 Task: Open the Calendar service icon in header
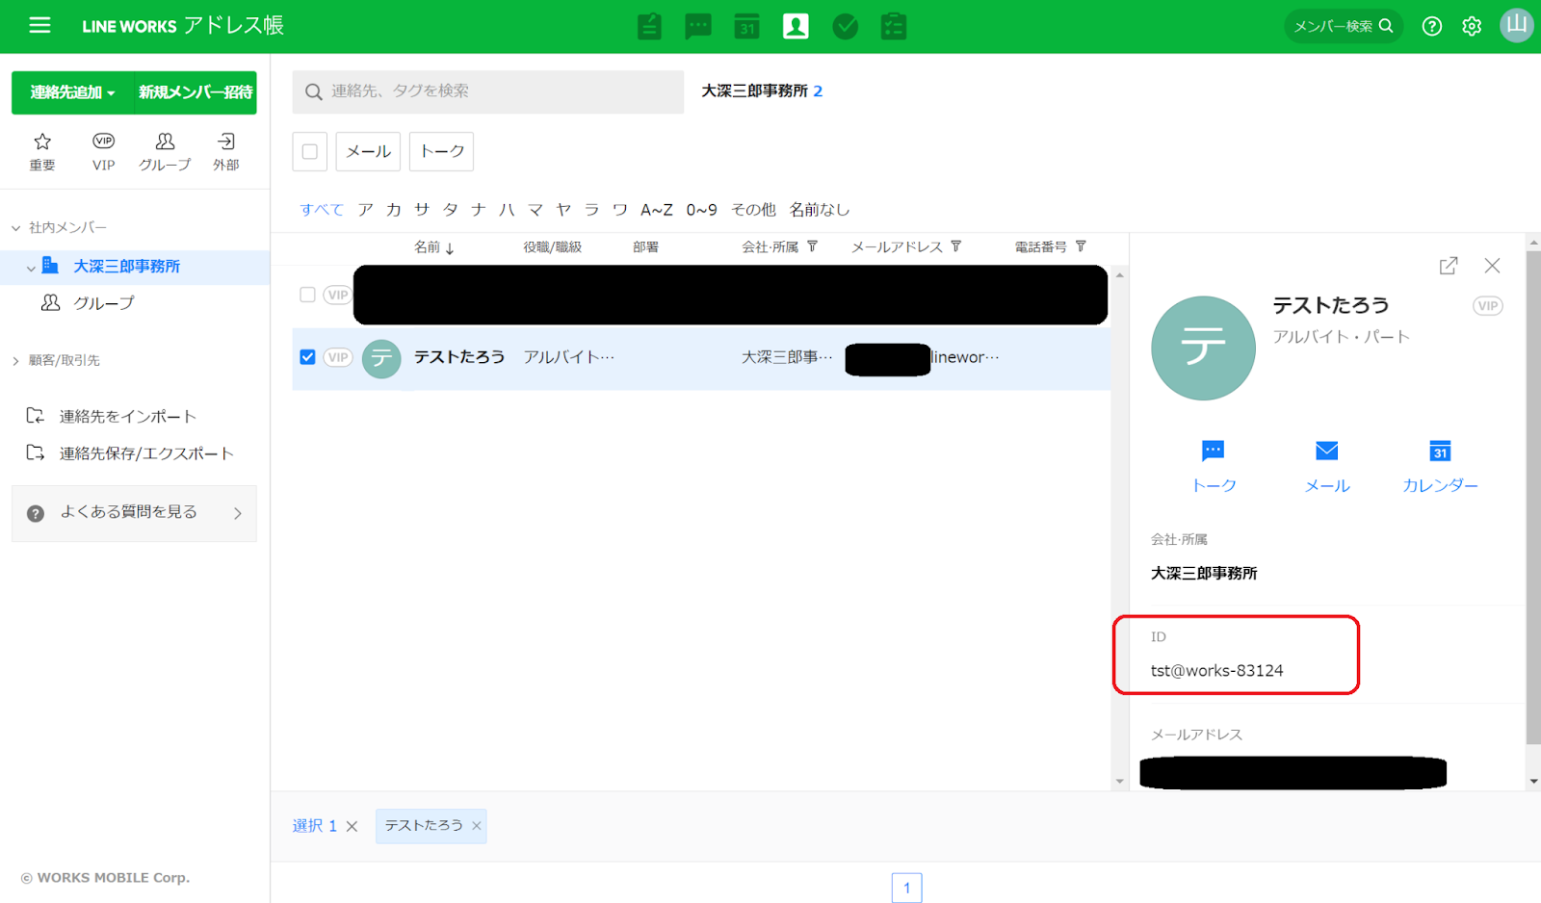(747, 26)
